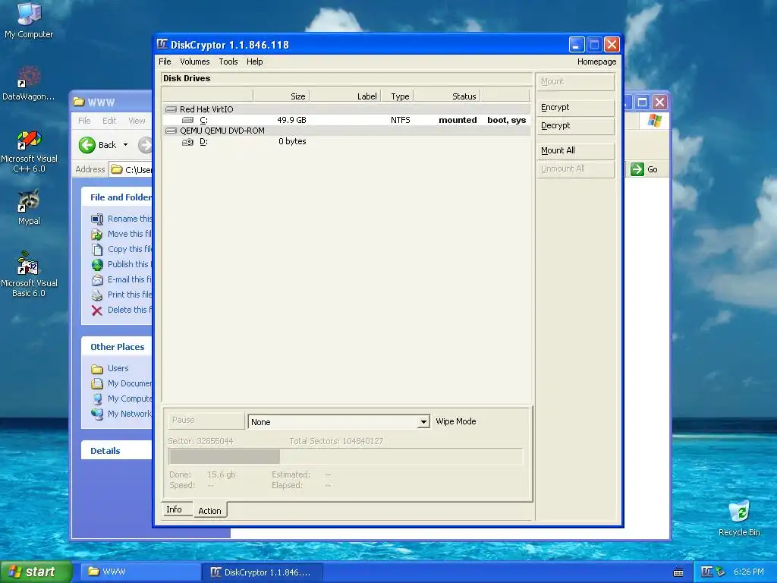This screenshot has height=583, width=777.
Task: Click the Red Hat VirtIO disk icon
Action: coord(171,109)
